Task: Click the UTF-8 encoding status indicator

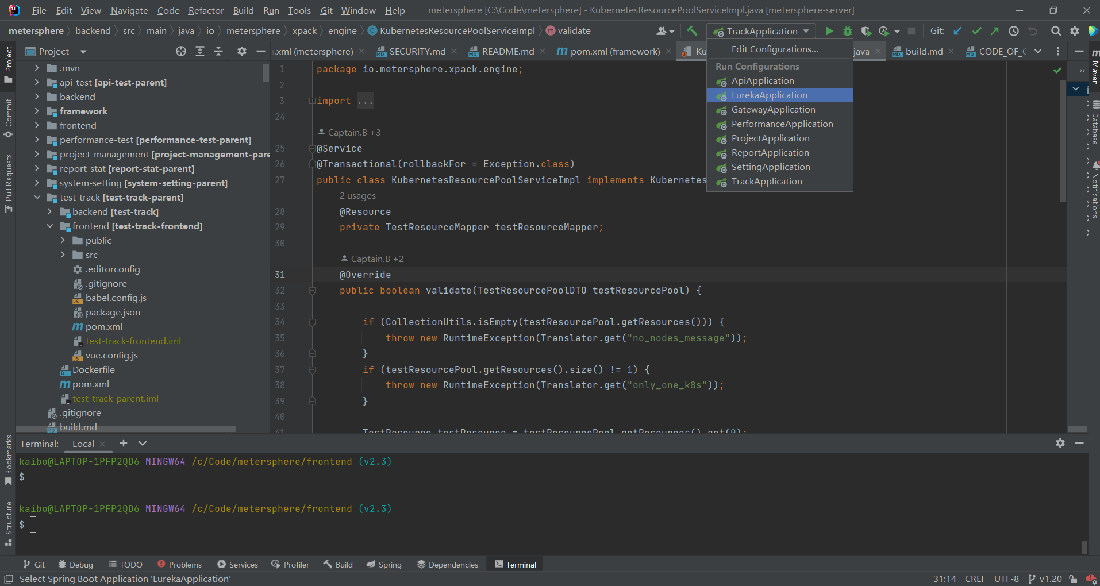Action: [1006, 579]
